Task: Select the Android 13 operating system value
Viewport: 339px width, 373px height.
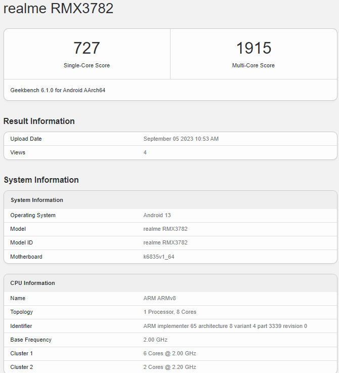Action: (x=157, y=215)
